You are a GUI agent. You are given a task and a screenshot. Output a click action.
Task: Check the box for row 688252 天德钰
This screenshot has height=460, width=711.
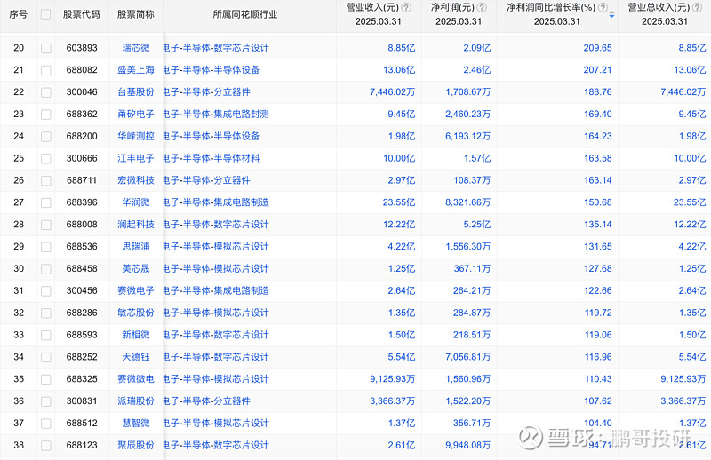tap(46, 358)
